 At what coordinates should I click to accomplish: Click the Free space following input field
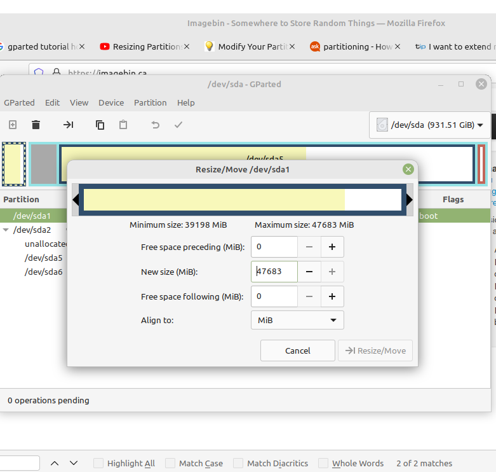274,296
